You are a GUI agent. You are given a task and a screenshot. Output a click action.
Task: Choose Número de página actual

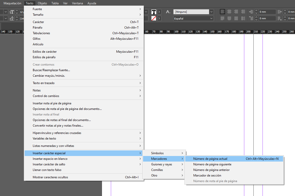pyautogui.click(x=210, y=159)
